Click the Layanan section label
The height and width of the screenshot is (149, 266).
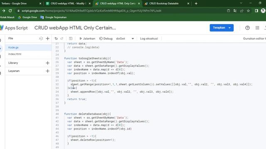(14, 71)
